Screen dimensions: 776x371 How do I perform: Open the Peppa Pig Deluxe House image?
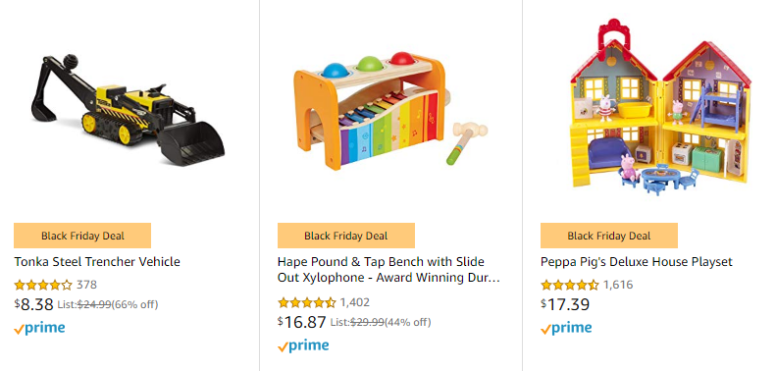pyautogui.click(x=660, y=107)
